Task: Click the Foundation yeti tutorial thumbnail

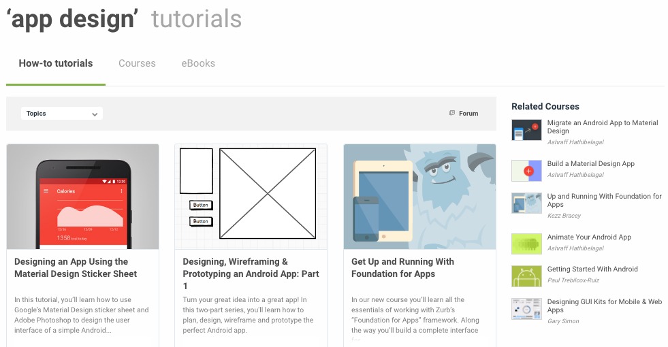Action: 419,197
